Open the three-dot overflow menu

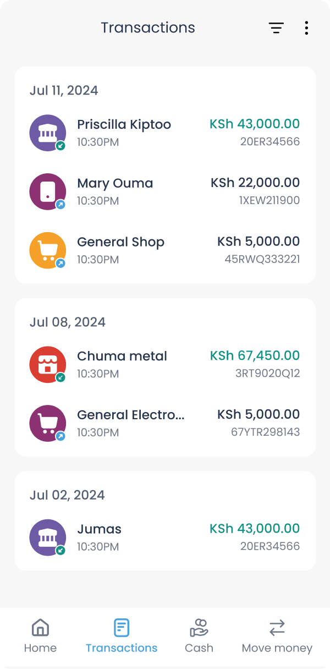(306, 28)
